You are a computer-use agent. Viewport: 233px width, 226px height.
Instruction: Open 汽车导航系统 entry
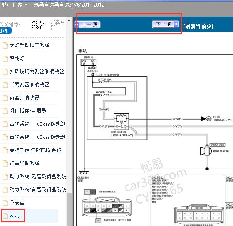(25, 163)
